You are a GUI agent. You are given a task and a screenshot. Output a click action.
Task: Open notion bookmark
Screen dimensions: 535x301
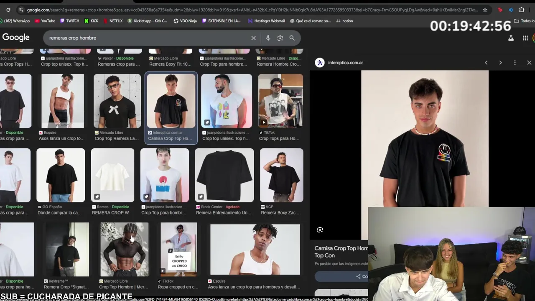344,21
